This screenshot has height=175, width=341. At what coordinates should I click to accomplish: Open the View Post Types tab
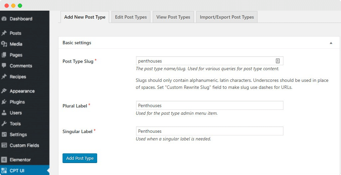(x=173, y=17)
